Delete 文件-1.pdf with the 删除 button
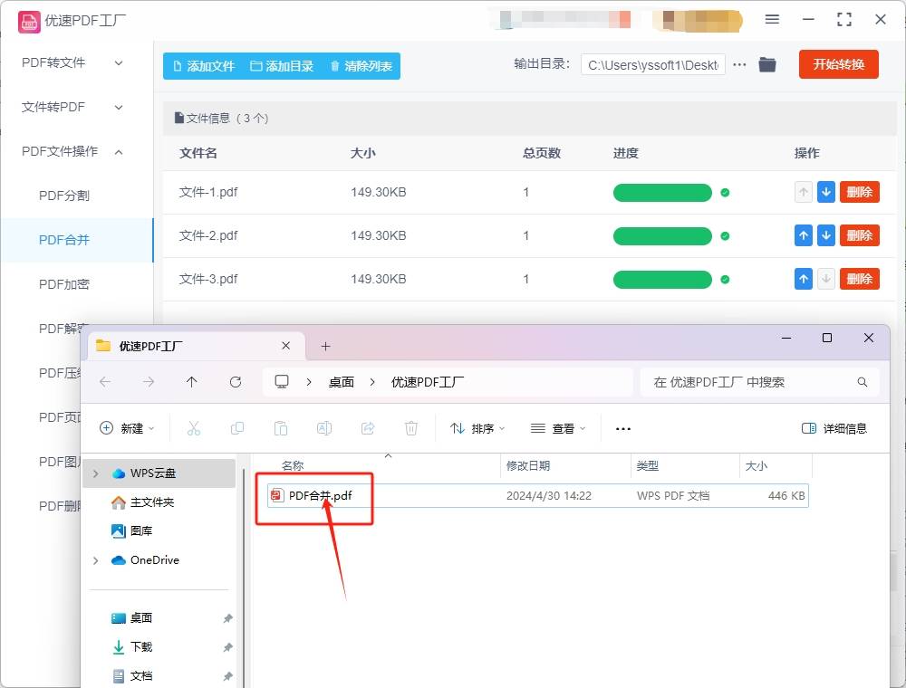906x688 pixels. click(859, 192)
